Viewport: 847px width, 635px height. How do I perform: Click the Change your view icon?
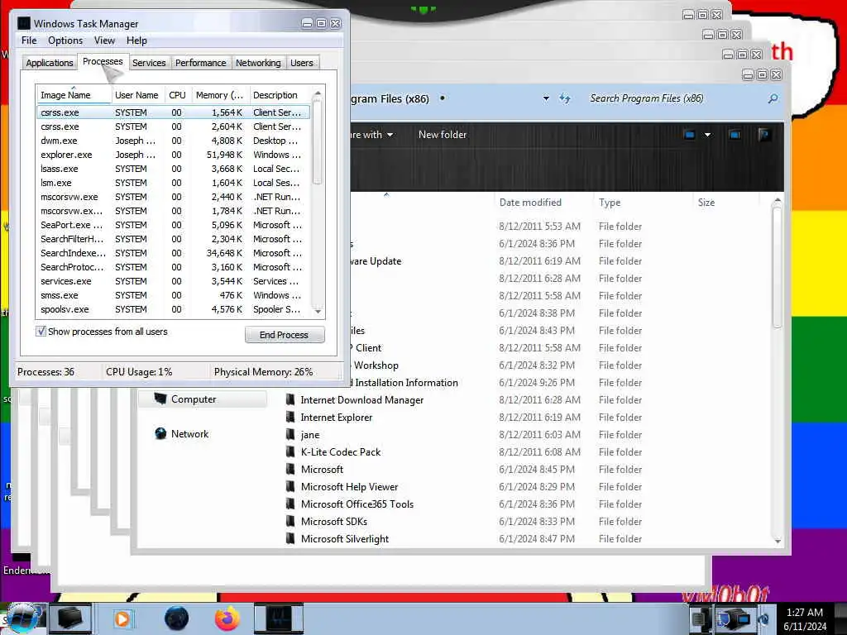(x=689, y=135)
